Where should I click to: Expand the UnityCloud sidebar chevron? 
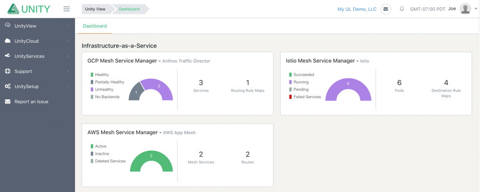coord(68,41)
